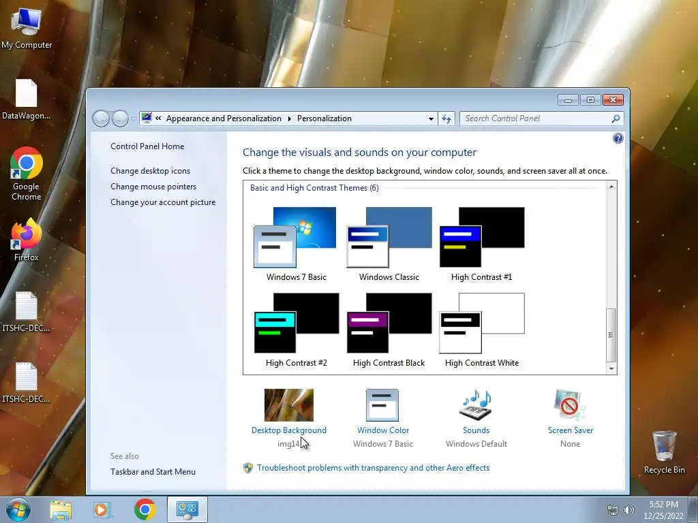Launch Windows Media Player from taskbar
This screenshot has width=698, height=523.
click(x=102, y=509)
